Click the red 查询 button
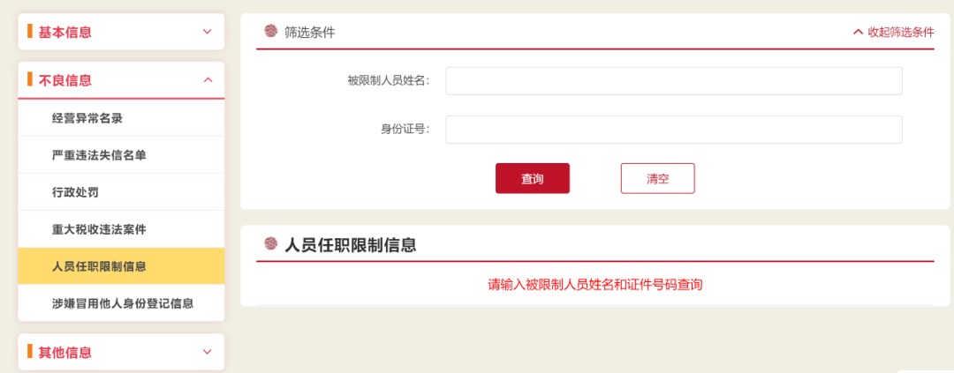The image size is (954, 373). [x=533, y=179]
